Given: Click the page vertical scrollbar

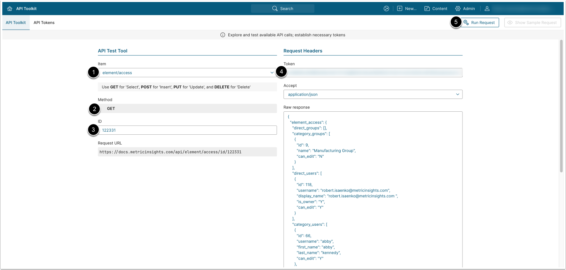Looking at the screenshot, I should click(x=561, y=105).
